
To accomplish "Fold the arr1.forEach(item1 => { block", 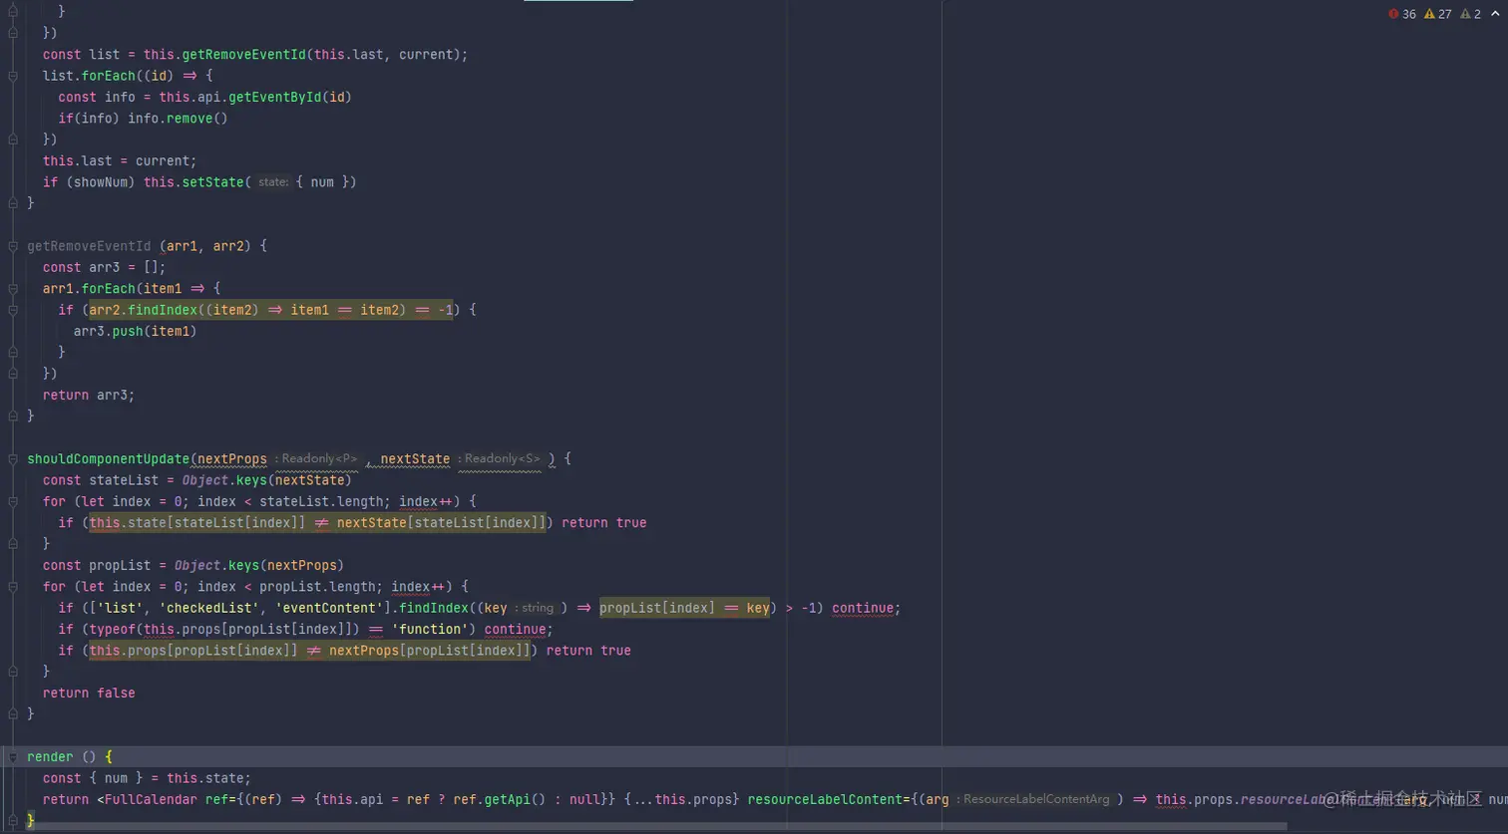I will [13, 289].
